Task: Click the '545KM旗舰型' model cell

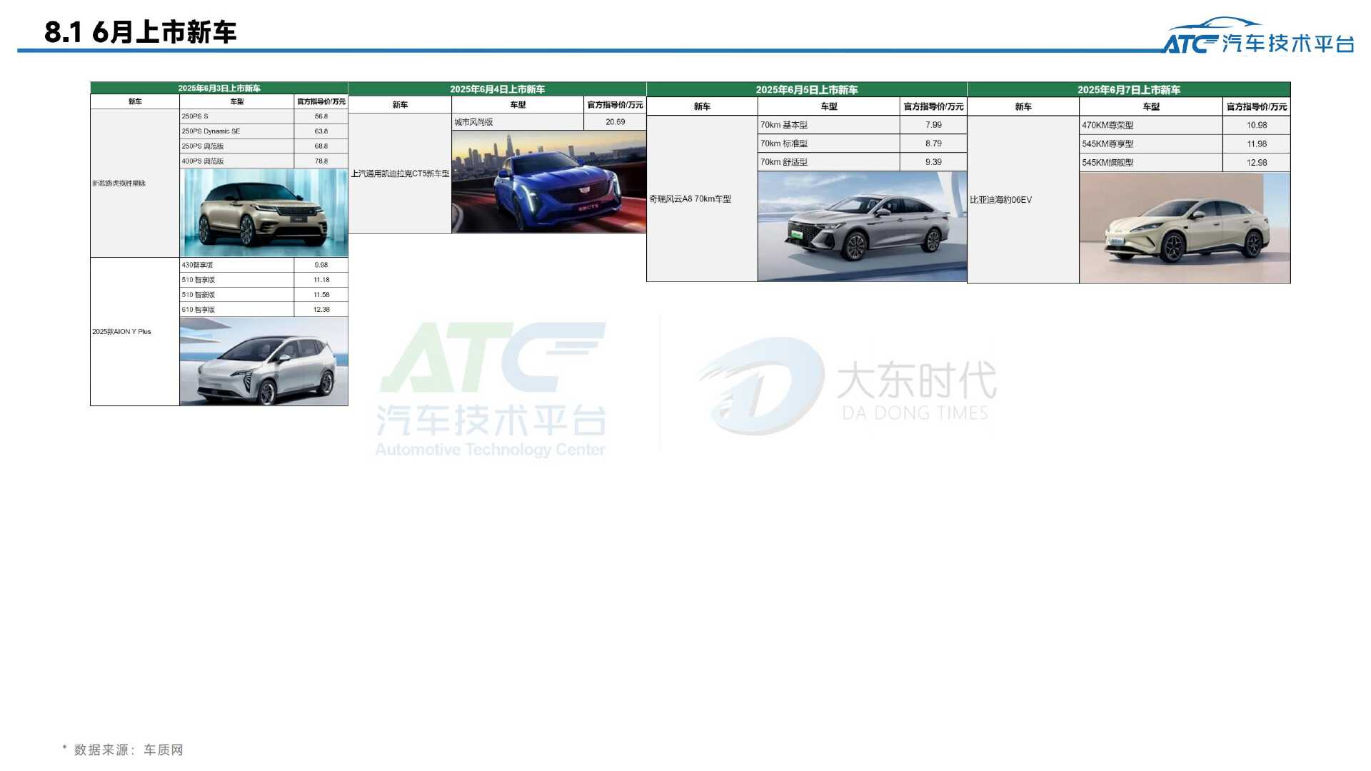Action: 1151,163
